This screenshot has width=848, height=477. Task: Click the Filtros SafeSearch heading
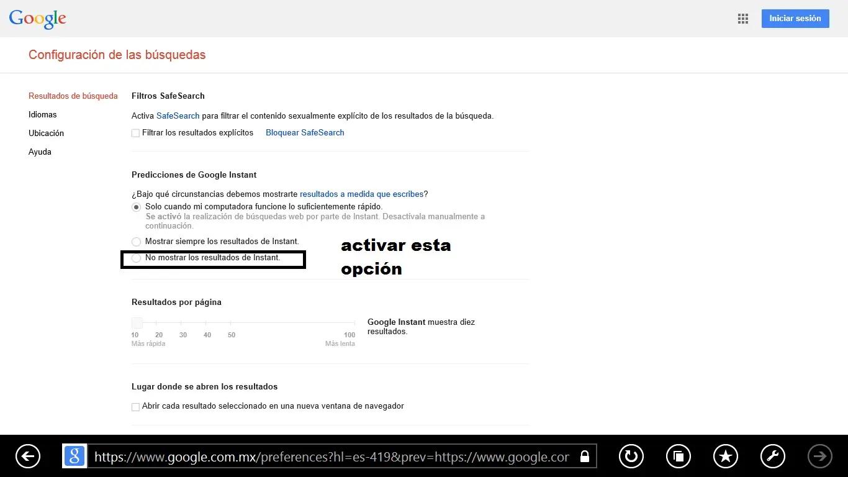tap(168, 96)
